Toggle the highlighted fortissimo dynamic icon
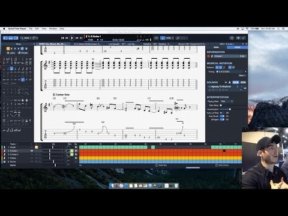The width and height of the screenshot is (288, 216). click(x=23, y=80)
